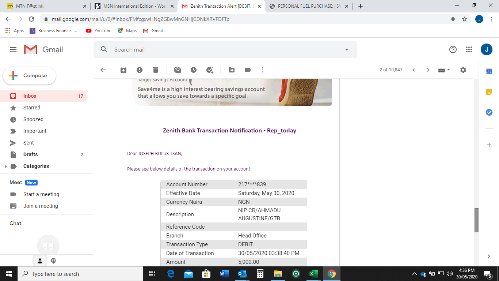Open Chrome profile avatar in browser toolbar
This screenshot has height=281, width=499.
click(479, 19)
